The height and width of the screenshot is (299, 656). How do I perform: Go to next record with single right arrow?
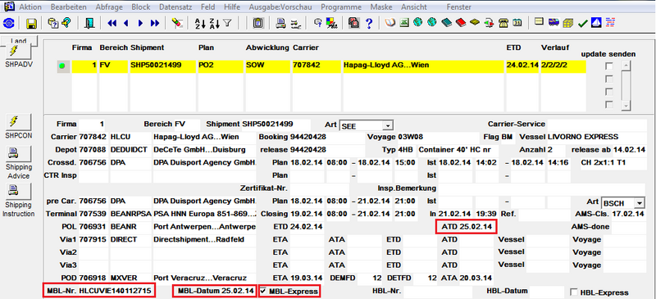[x=140, y=24]
